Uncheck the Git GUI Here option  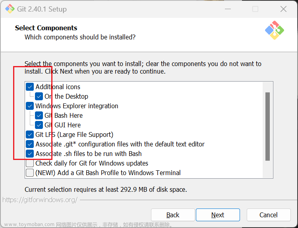tap(39, 125)
